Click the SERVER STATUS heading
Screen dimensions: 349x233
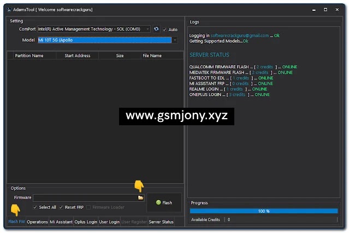click(209, 55)
